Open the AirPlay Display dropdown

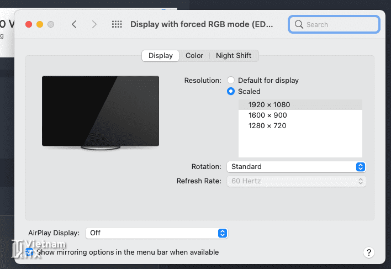tap(156, 233)
